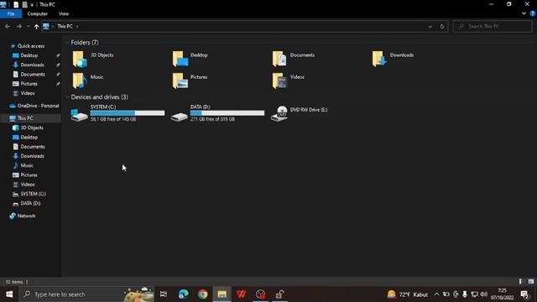Image resolution: width=537 pixels, height=302 pixels.
Task: Select pinned Desktop under Quick access
Action: 29,55
